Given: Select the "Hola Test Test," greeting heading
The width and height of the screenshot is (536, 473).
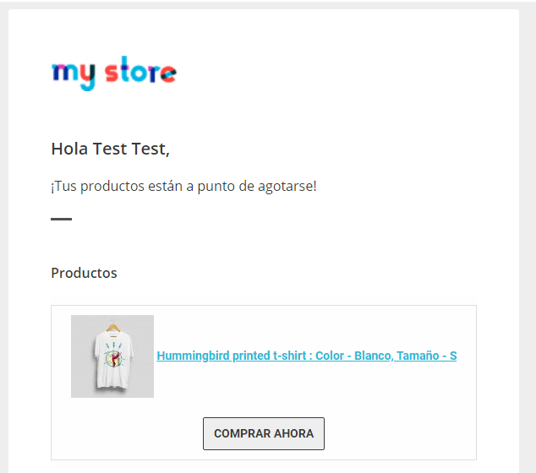Looking at the screenshot, I should tap(111, 149).
